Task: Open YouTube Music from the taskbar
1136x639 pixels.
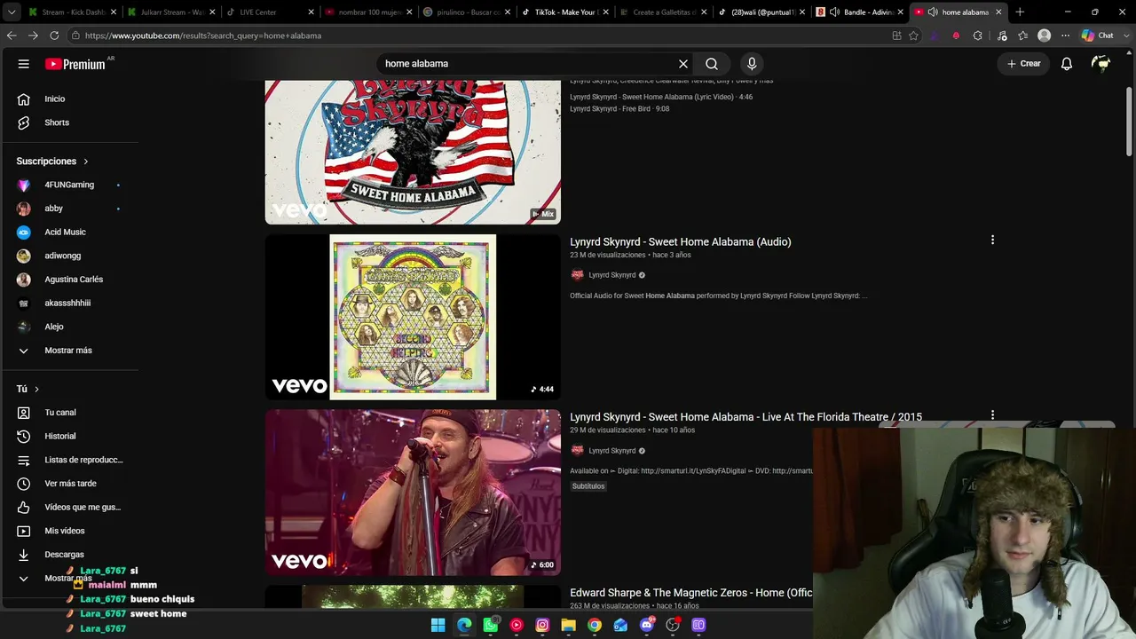Action: tap(517, 625)
